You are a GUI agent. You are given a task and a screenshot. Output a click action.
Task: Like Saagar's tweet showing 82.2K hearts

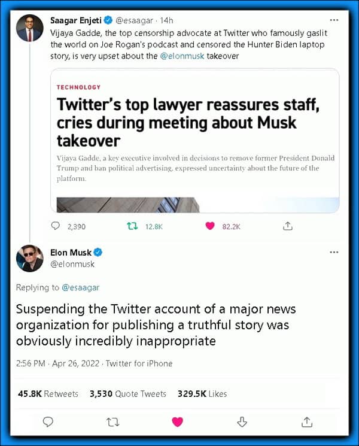pos(210,226)
